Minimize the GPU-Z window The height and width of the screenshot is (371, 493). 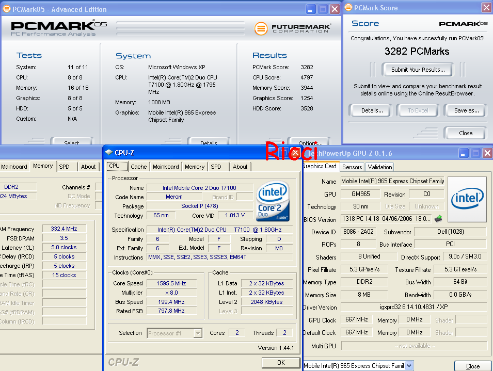(x=463, y=153)
